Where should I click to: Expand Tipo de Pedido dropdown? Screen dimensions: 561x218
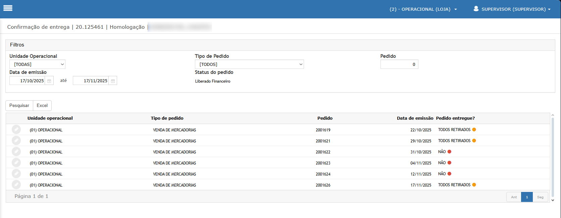[x=249, y=64]
